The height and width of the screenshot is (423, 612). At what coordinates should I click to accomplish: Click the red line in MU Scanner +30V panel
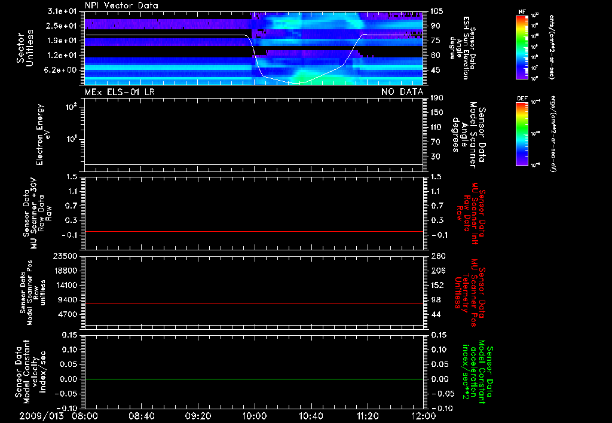(254, 232)
